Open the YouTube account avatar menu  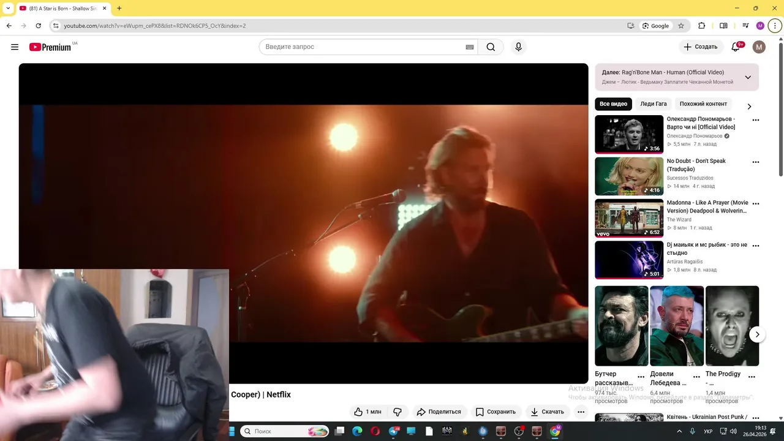(759, 47)
